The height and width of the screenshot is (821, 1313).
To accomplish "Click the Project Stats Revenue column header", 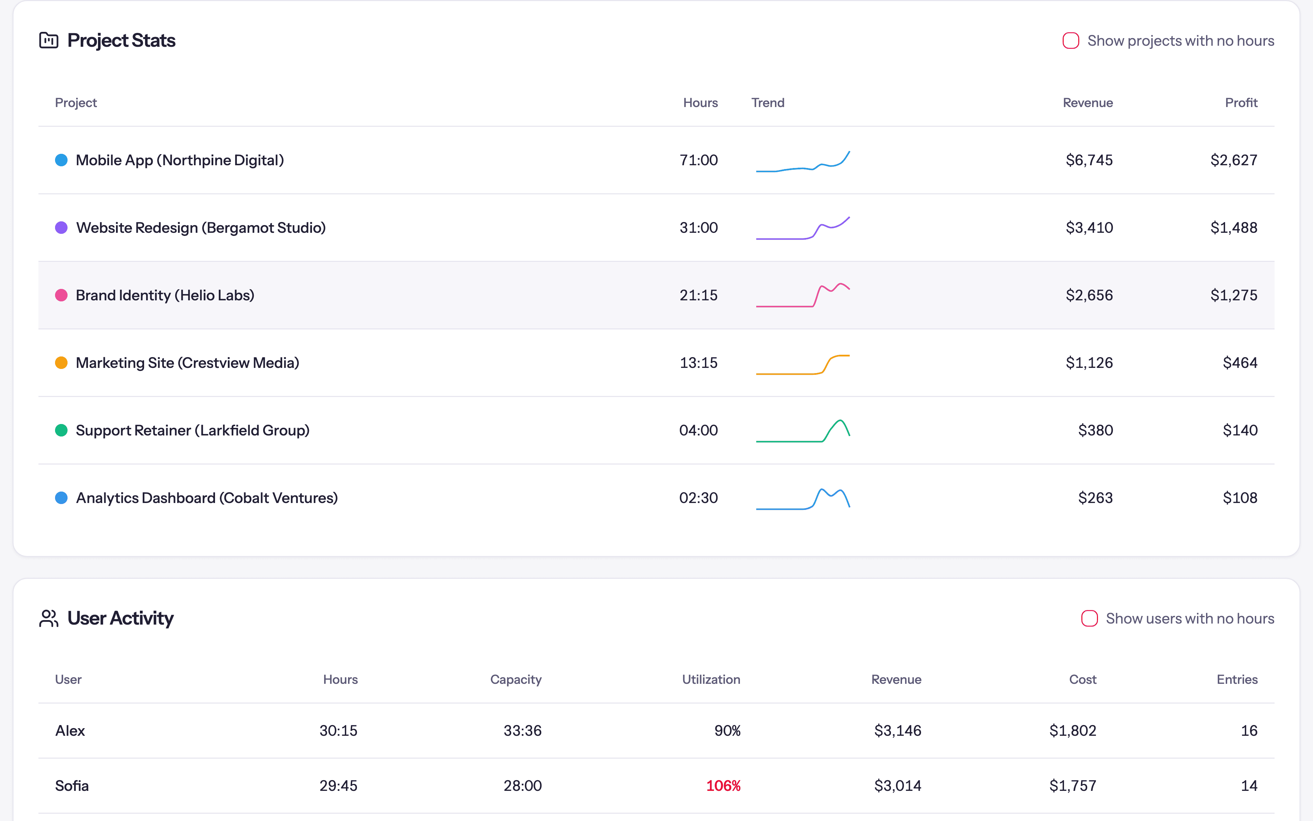I will [1088, 103].
